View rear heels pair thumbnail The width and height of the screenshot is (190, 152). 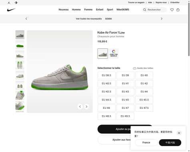click(x=20, y=85)
